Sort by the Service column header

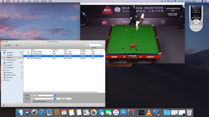point(71,50)
